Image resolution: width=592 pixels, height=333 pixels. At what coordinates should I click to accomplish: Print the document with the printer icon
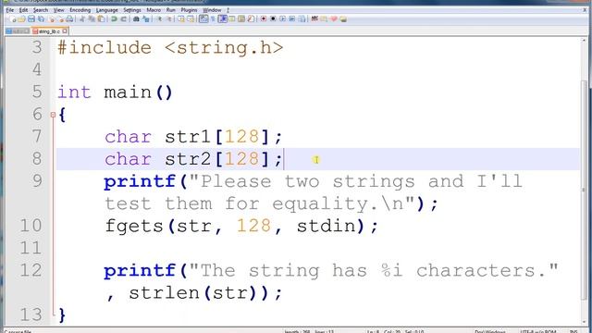pos(70,18)
